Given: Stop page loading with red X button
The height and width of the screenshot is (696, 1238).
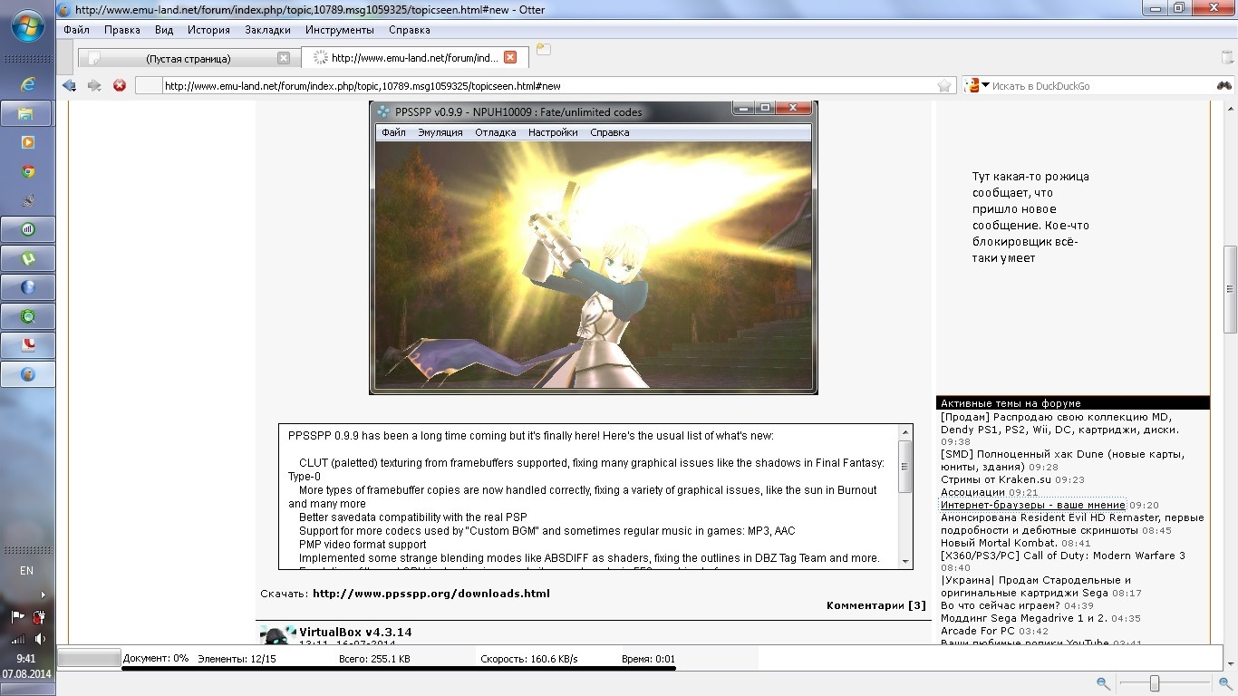Looking at the screenshot, I should pos(119,85).
